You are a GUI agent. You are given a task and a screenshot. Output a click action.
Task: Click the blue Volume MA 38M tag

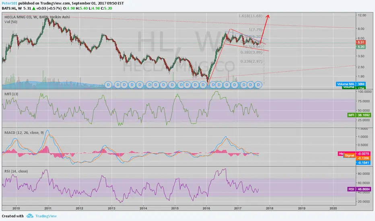(350, 84)
